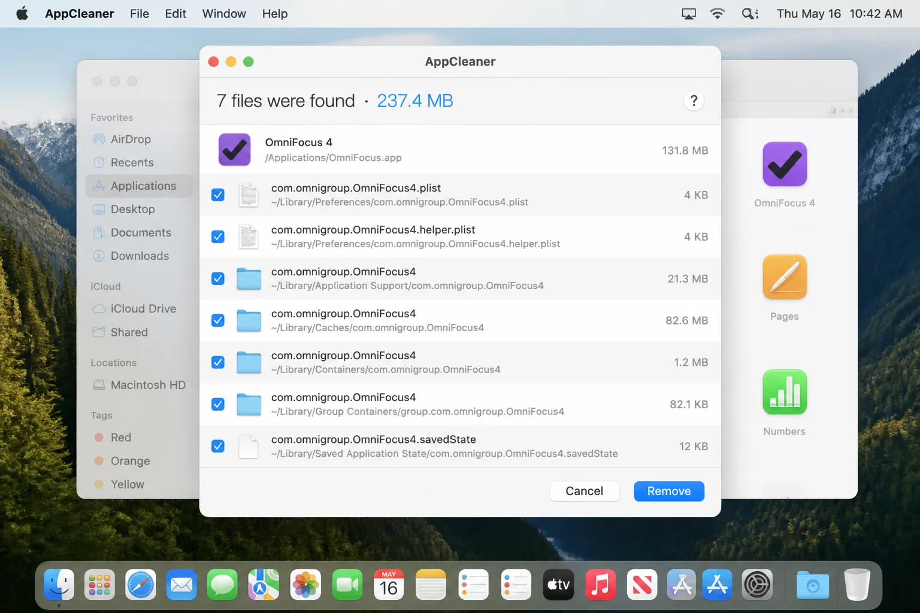Select Macintosh HD in Finder sidebar
The image size is (920, 613).
139,385
